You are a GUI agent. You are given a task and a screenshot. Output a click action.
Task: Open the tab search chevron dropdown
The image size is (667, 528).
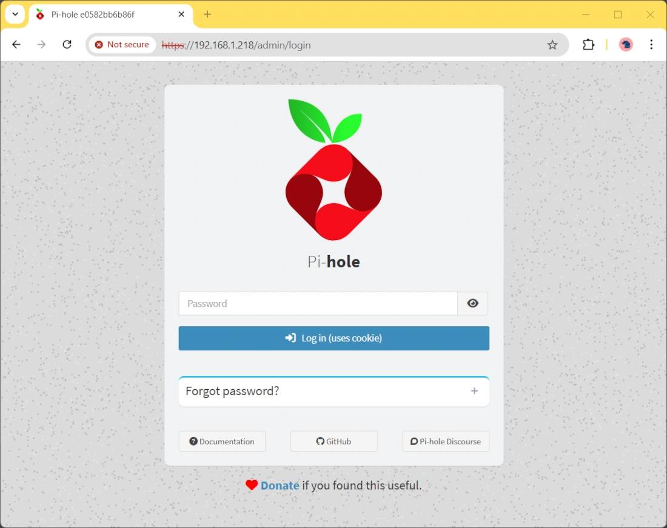[13, 14]
